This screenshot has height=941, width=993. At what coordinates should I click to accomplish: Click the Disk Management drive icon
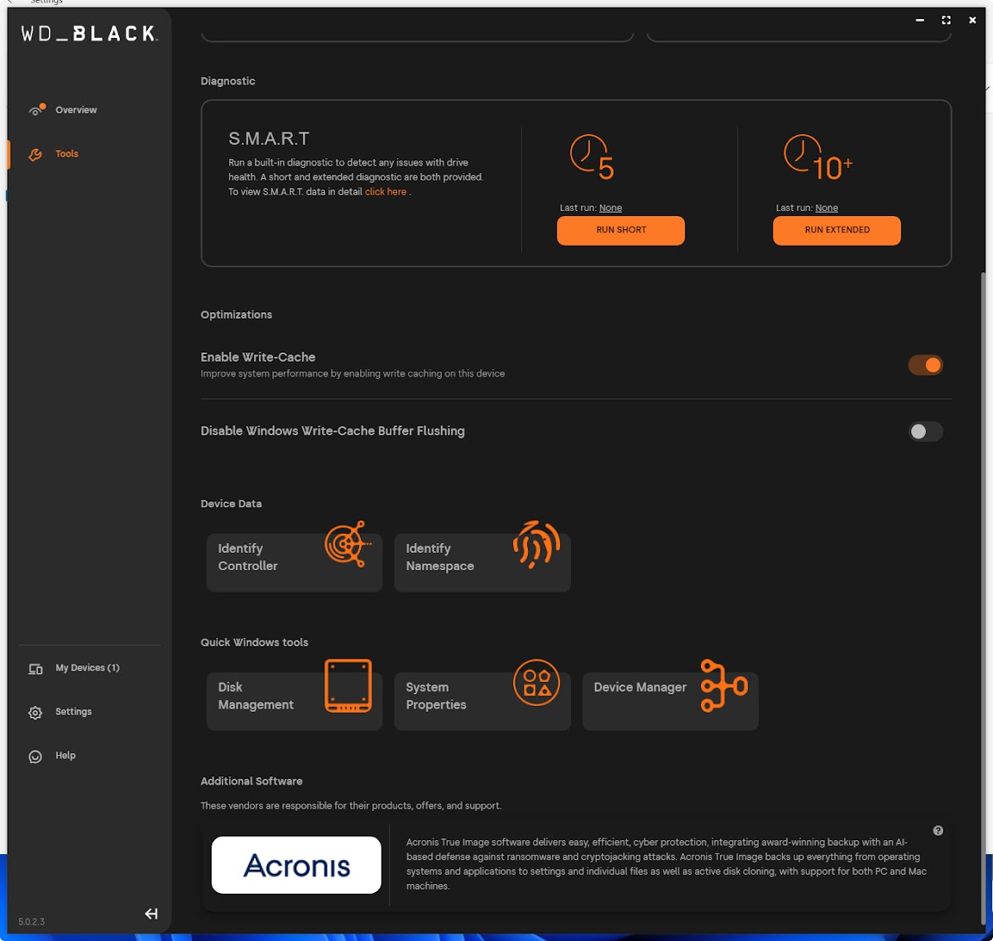pos(348,686)
